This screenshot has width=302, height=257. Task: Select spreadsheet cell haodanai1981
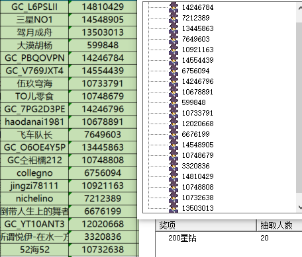pos(34,122)
